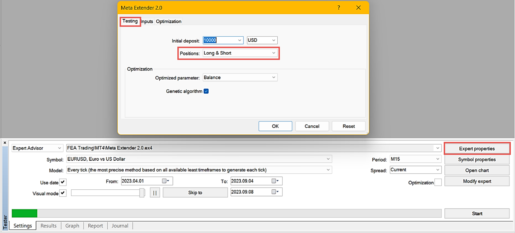Start the strategy test
Image resolution: width=515 pixels, height=233 pixels.
[x=477, y=213]
